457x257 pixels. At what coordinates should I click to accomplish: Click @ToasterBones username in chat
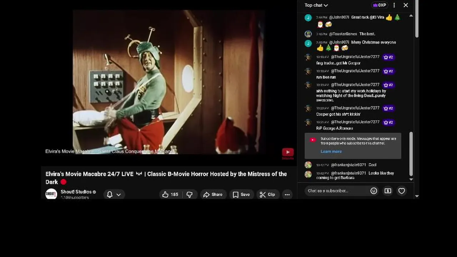[x=343, y=34]
